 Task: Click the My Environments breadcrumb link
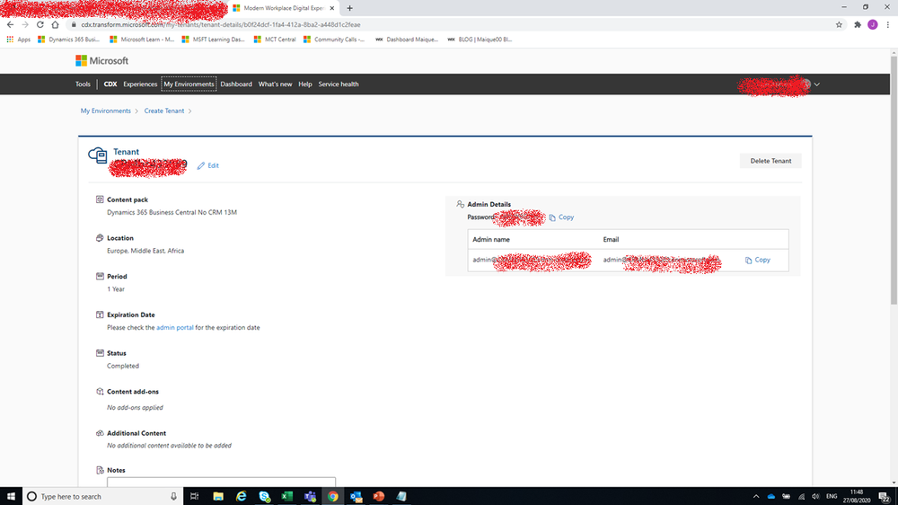tap(105, 111)
